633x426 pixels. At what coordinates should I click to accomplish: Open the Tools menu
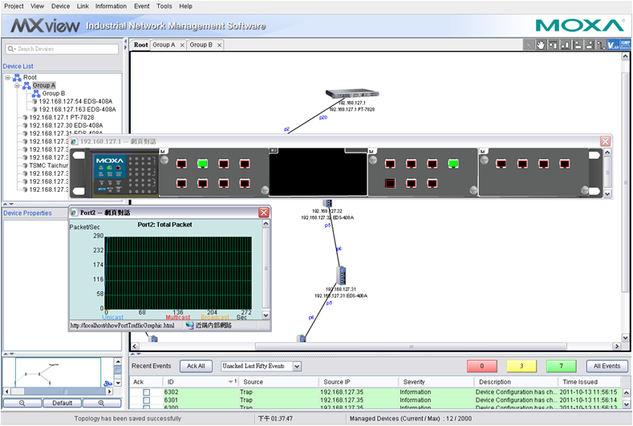click(x=164, y=6)
